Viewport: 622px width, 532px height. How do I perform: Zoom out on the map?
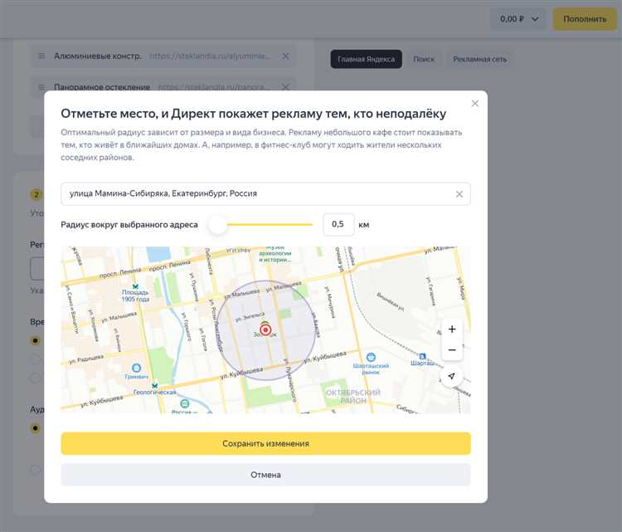452,350
